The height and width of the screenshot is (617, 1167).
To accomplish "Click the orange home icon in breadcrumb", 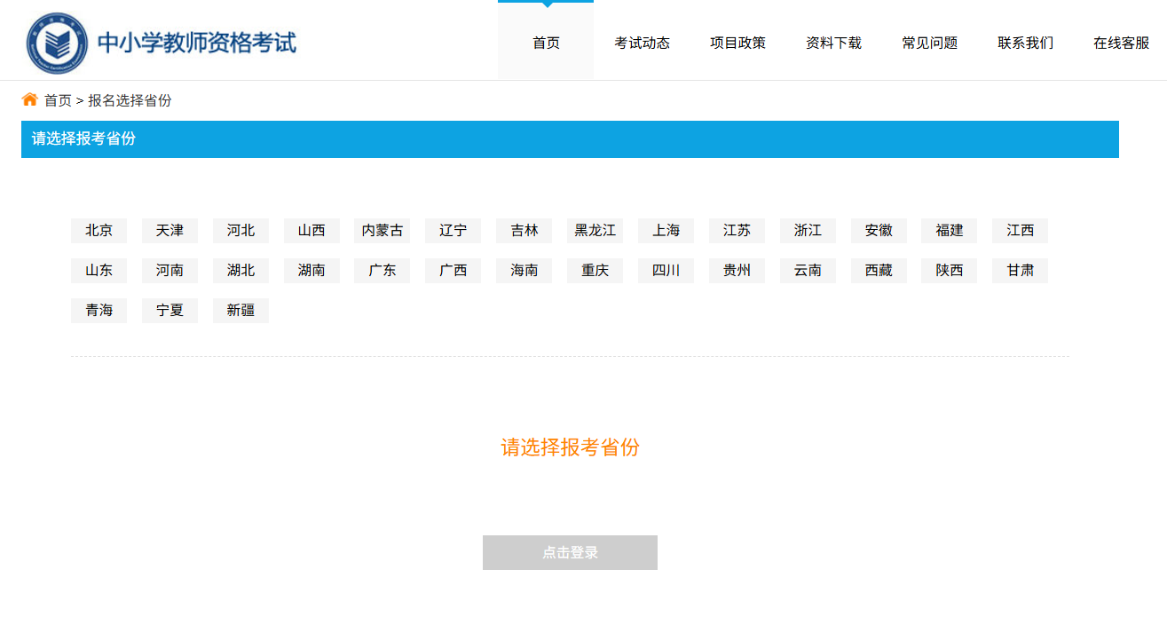I will tap(30, 99).
